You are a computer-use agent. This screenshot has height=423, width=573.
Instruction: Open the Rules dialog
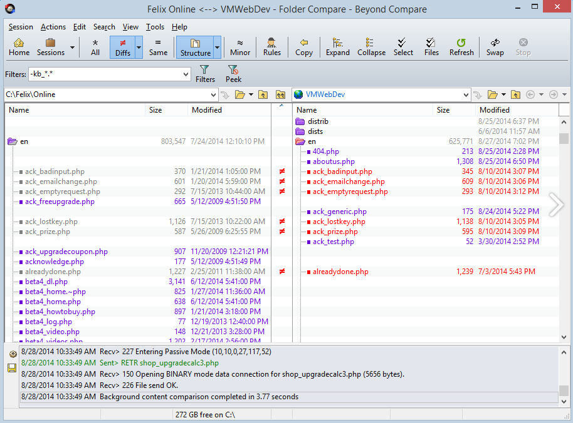tap(272, 48)
